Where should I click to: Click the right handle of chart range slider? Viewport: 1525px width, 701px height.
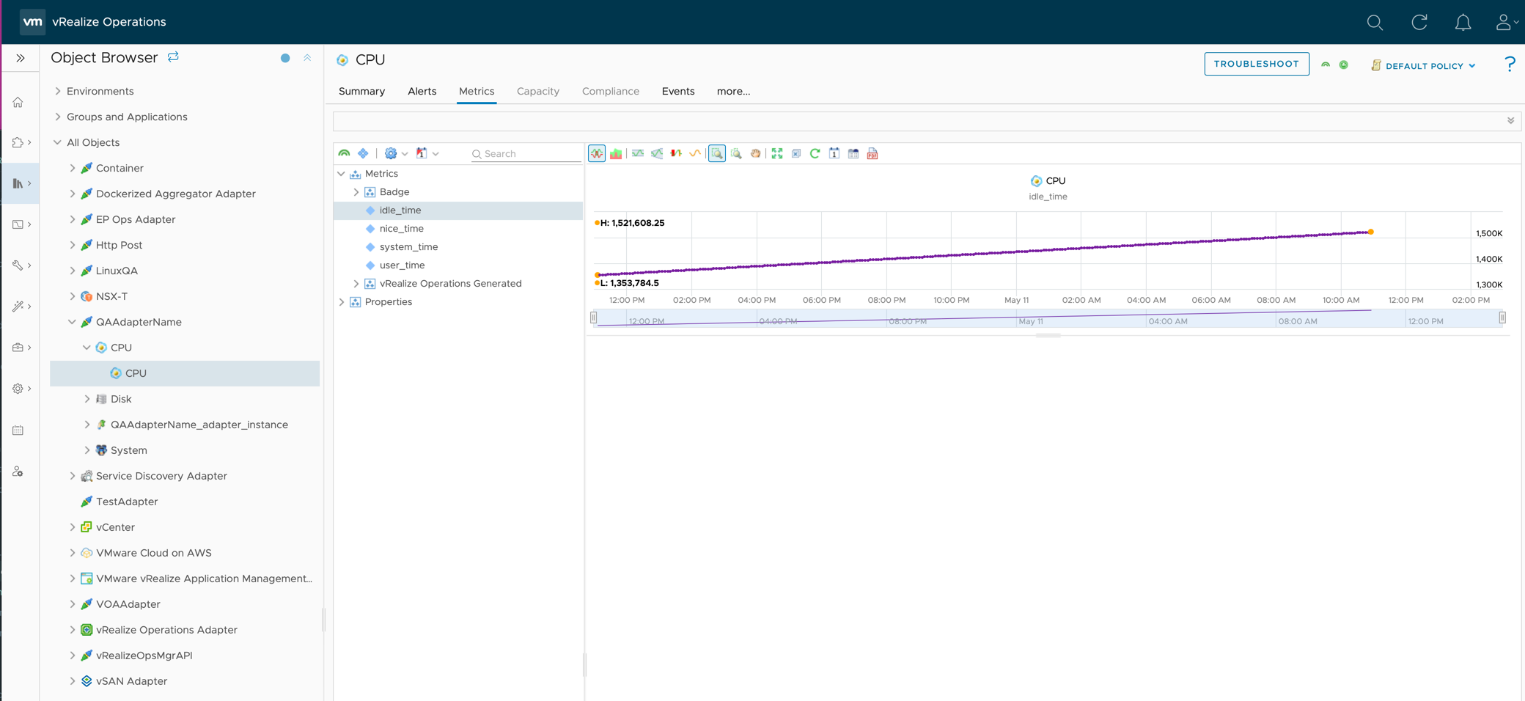(x=1502, y=318)
